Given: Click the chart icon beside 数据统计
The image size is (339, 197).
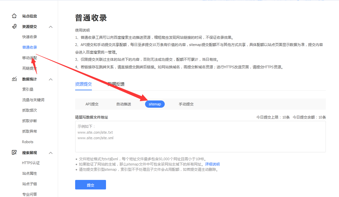Looking at the screenshot, I should (14, 79).
